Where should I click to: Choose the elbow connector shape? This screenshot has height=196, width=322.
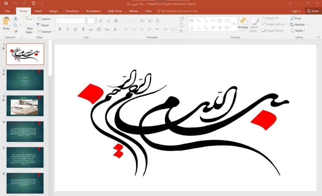coord(199,28)
